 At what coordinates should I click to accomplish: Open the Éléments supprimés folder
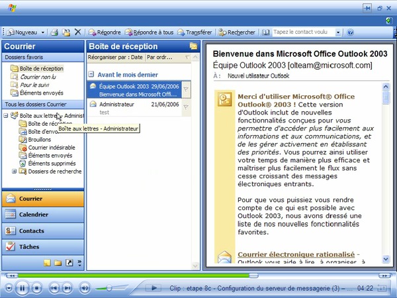click(48, 164)
